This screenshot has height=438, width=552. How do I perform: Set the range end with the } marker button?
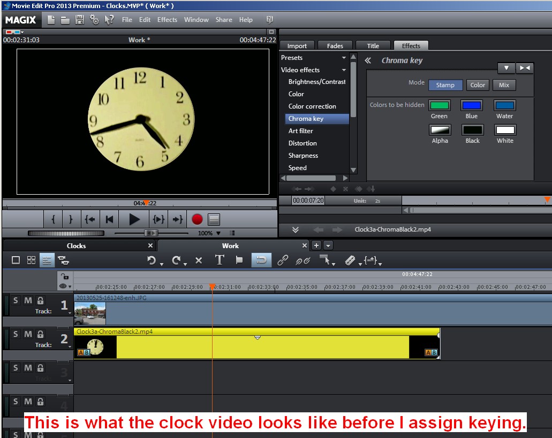(x=71, y=219)
